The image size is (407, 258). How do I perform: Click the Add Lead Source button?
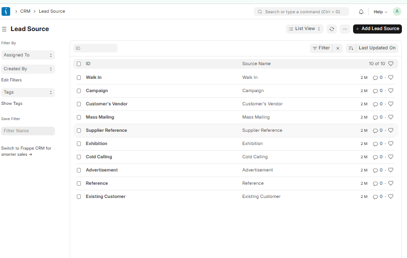point(377,29)
